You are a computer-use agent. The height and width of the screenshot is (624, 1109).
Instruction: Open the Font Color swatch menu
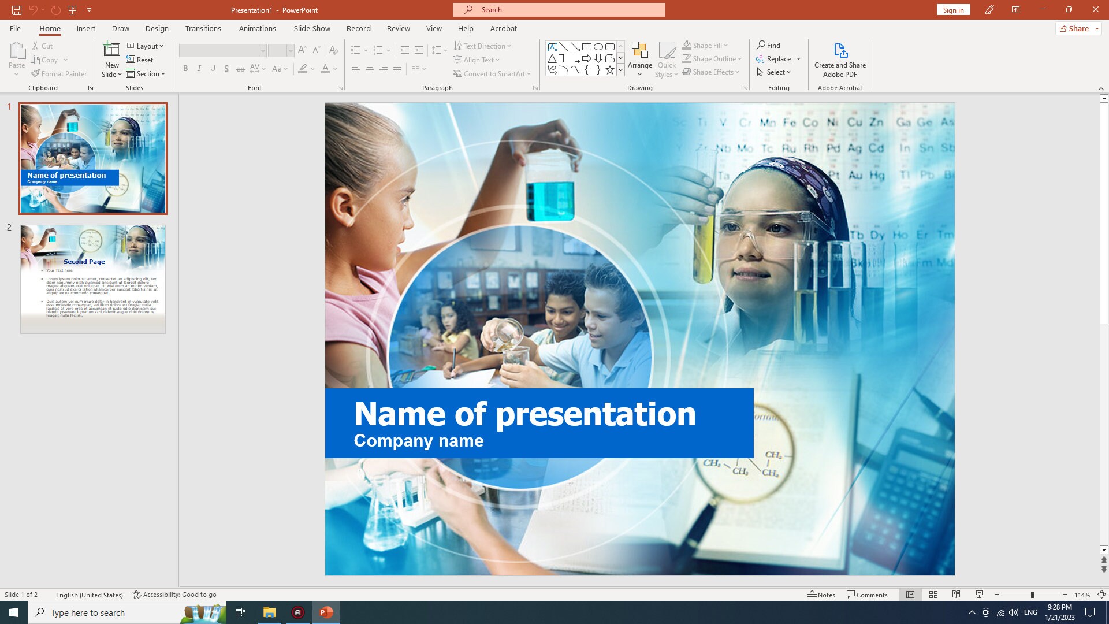tap(333, 69)
